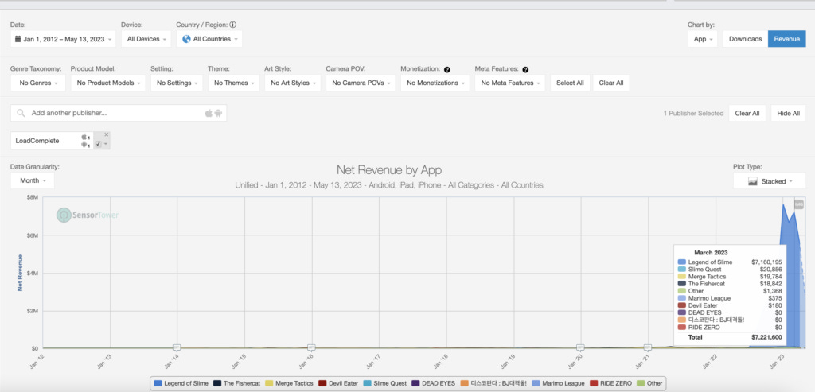Toggle Merge Tactics series in legend

pyautogui.click(x=290, y=383)
